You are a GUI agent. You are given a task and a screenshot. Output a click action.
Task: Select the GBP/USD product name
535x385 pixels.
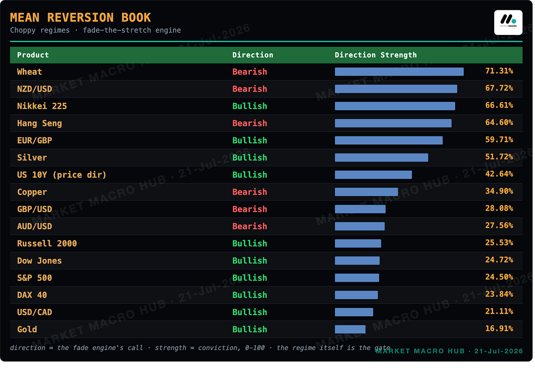point(35,209)
